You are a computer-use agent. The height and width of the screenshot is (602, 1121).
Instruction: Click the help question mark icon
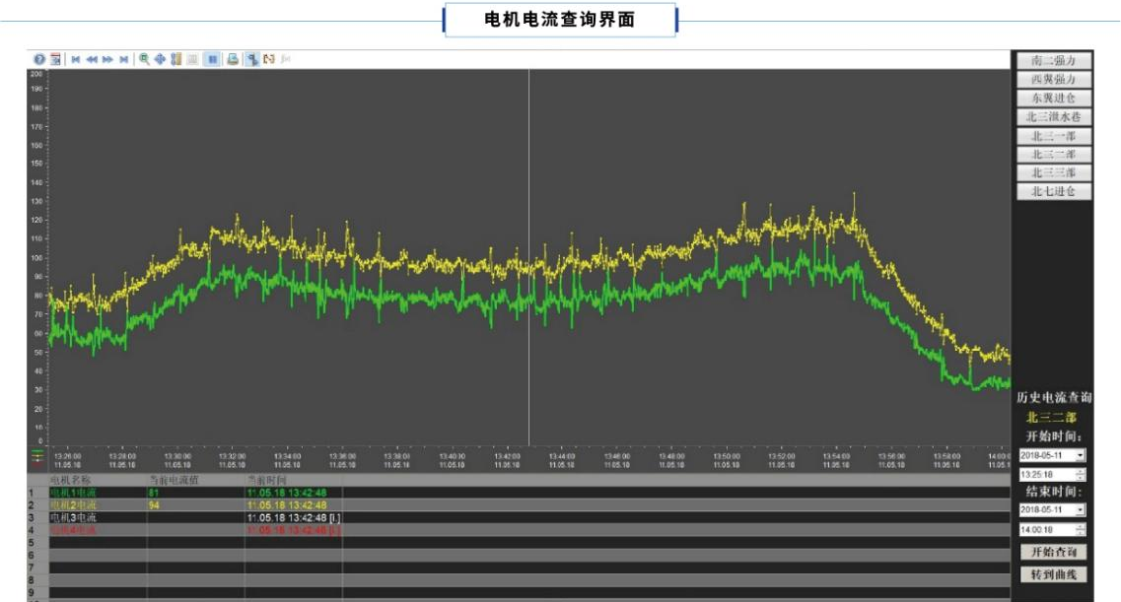39,60
